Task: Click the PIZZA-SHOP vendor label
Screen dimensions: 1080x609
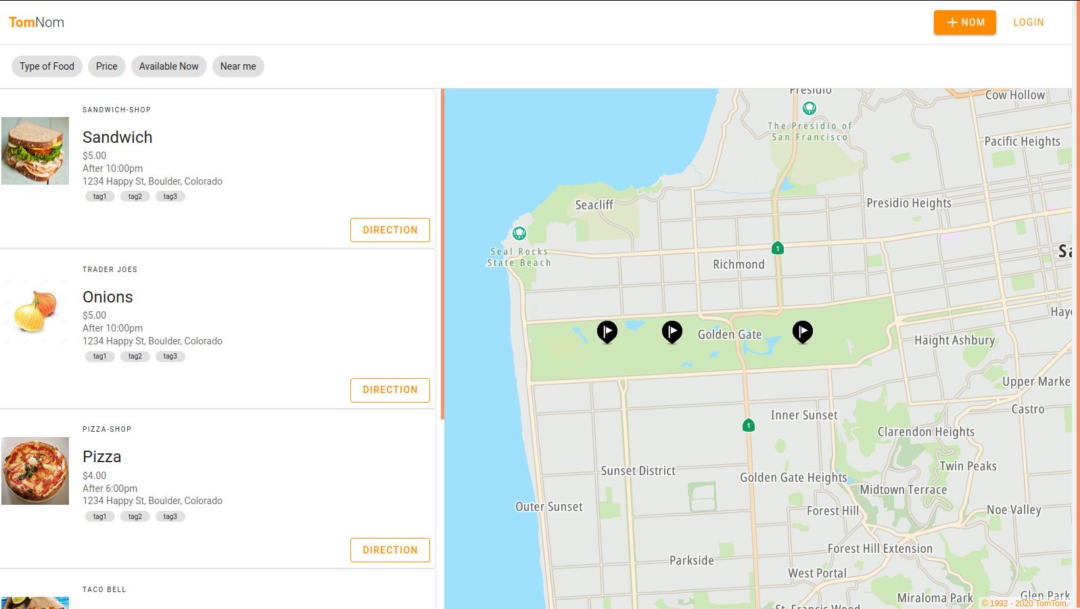Action: pyautogui.click(x=107, y=429)
